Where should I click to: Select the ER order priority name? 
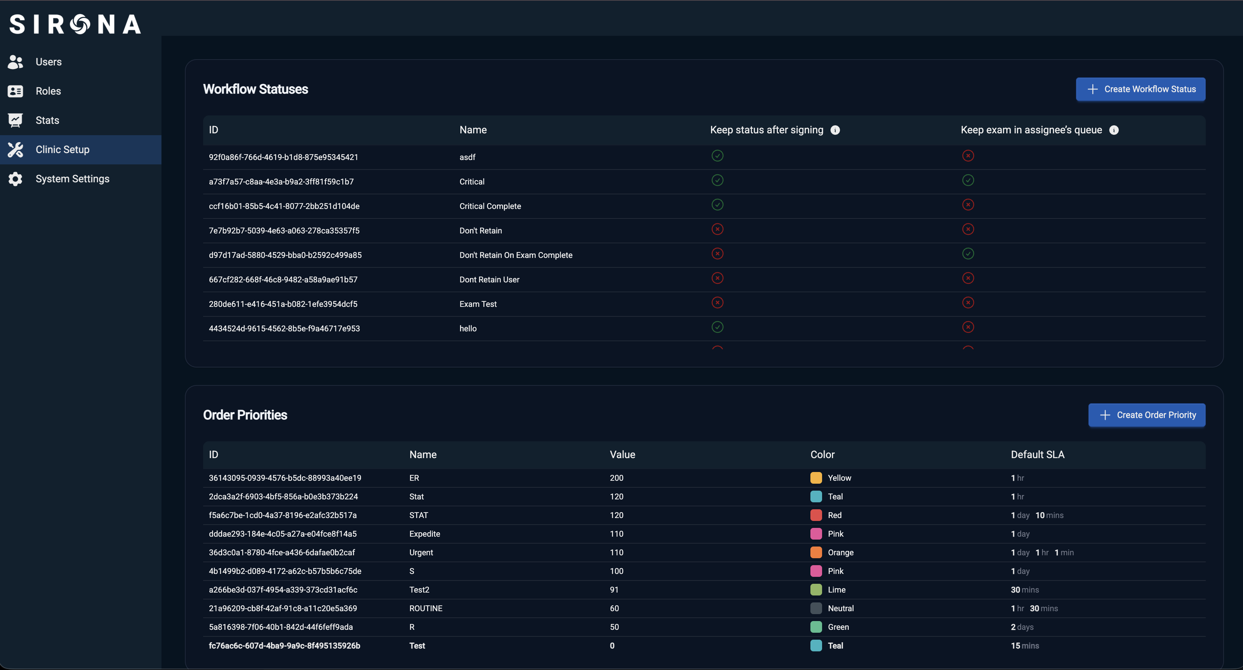pos(414,478)
